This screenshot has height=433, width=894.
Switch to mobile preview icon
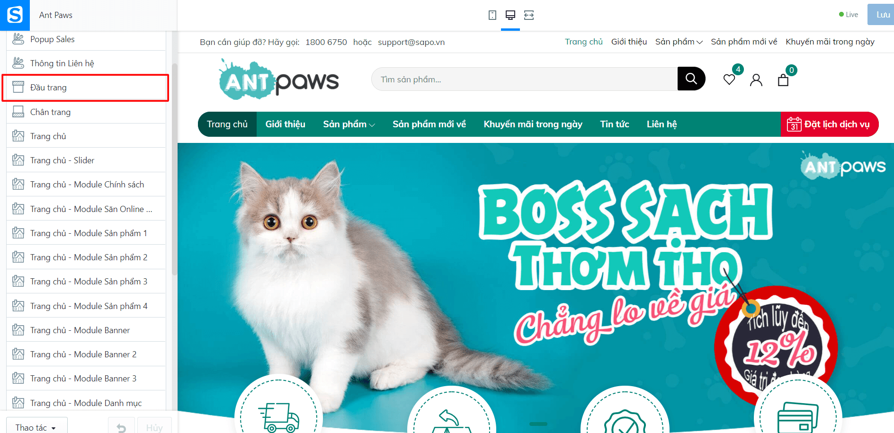492,15
